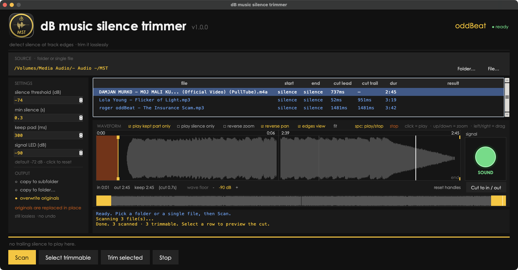Click orange stop in waveform toolbar

(394, 126)
